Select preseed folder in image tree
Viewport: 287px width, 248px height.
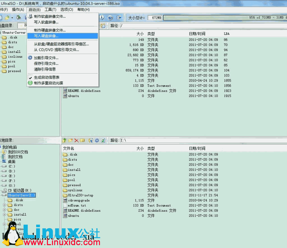14,71
